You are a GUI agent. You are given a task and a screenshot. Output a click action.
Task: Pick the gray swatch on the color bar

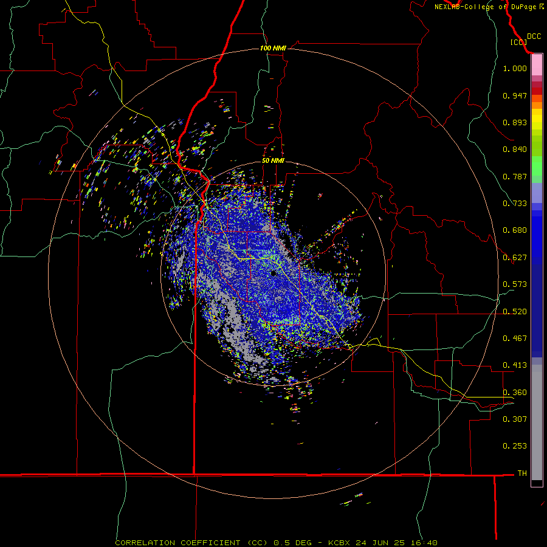(537, 422)
